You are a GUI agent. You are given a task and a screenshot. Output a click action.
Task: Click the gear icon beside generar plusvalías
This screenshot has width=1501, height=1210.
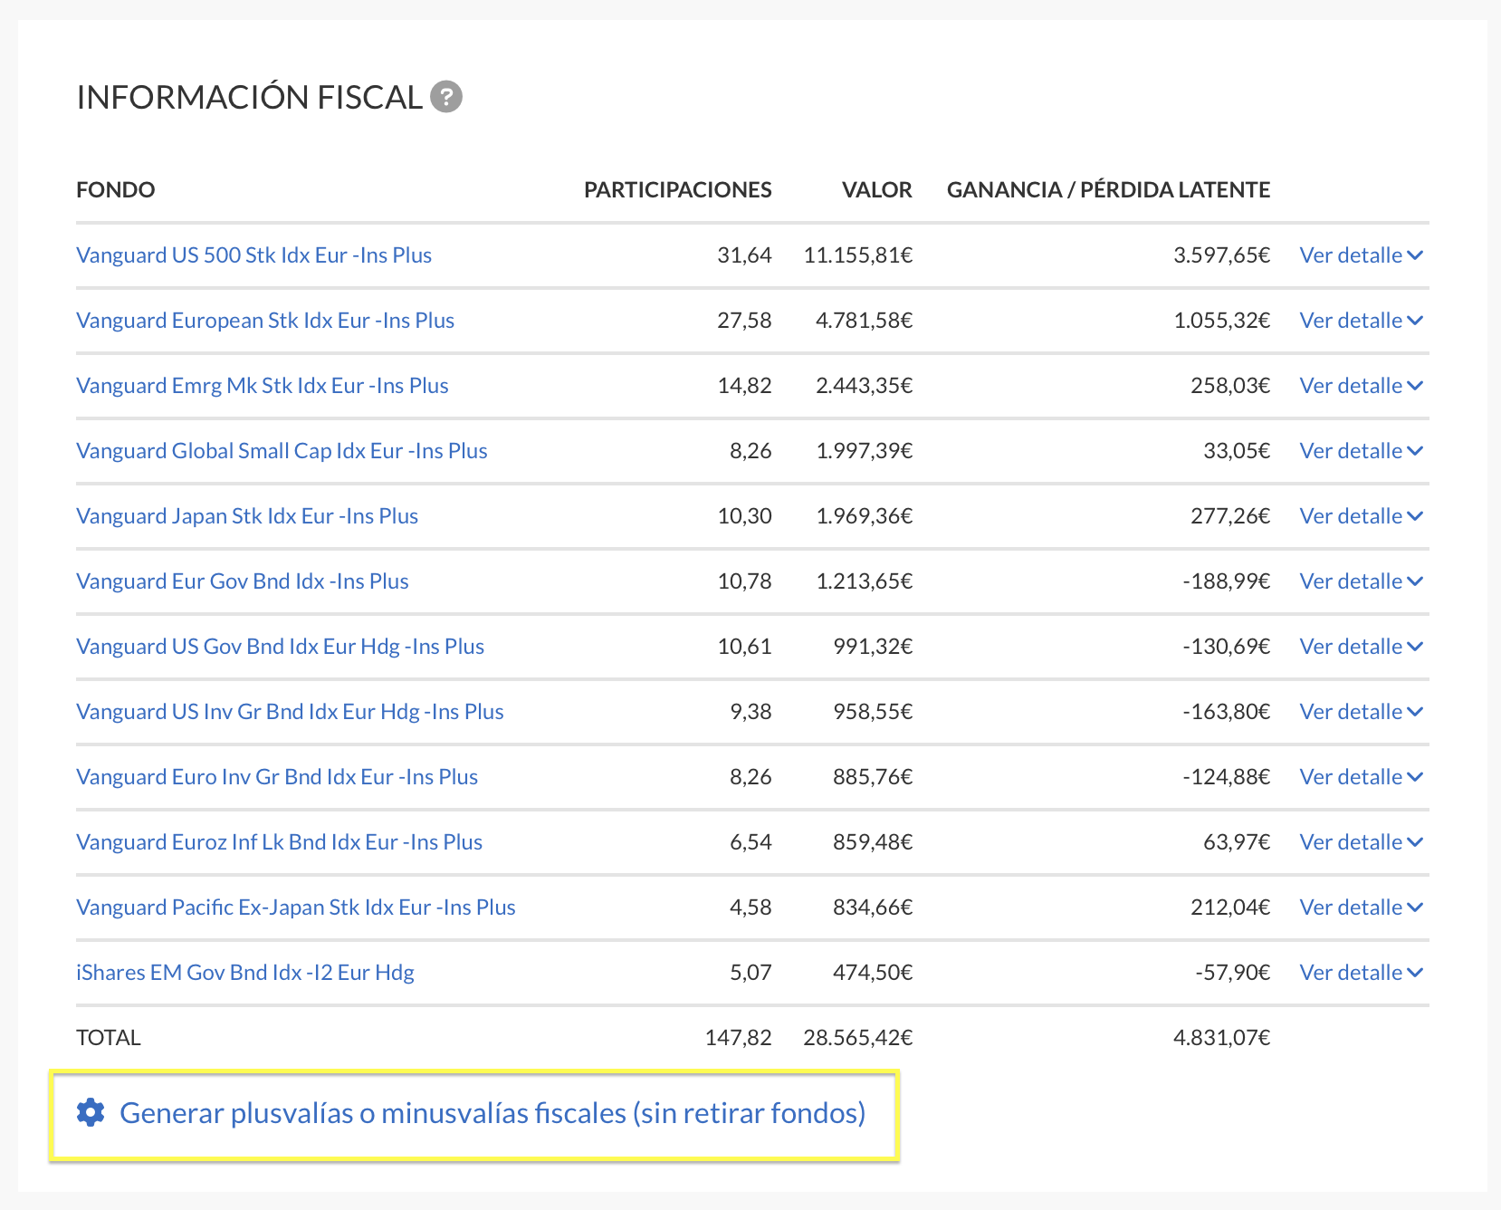[x=90, y=1112]
